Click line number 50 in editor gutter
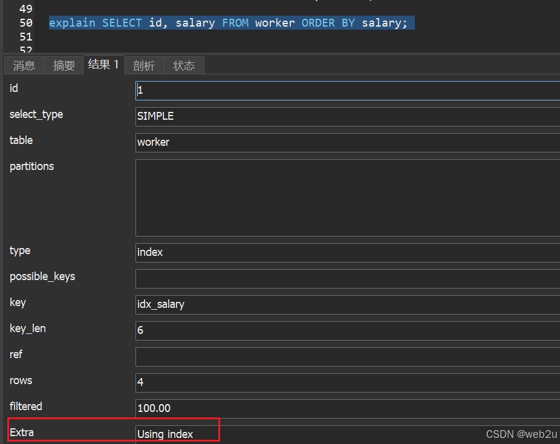Screen dimensions: 560x444 click(25, 23)
